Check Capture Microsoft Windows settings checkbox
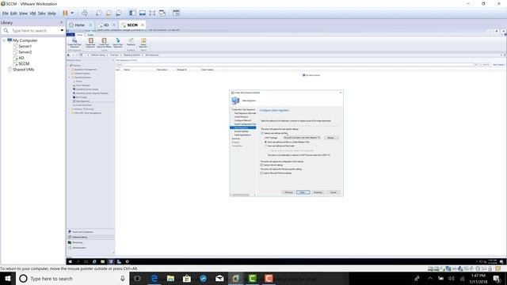The width and height of the screenshot is (507, 285). point(262,173)
